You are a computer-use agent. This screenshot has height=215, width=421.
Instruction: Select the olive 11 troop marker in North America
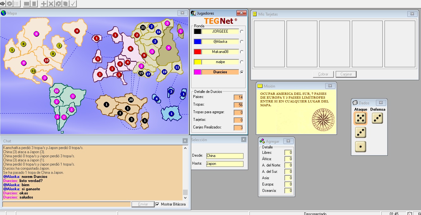[x=33, y=71]
